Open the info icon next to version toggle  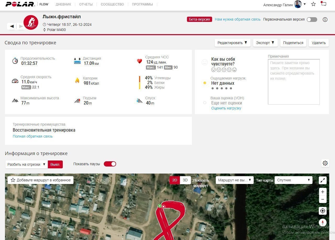click(x=325, y=20)
